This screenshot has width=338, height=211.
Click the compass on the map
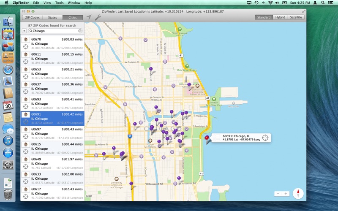coord(298,193)
